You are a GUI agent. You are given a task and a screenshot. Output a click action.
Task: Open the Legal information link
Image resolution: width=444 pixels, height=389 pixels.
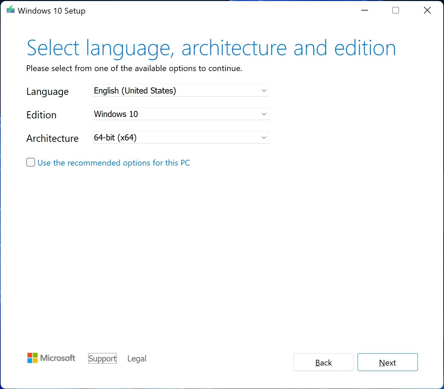point(137,358)
